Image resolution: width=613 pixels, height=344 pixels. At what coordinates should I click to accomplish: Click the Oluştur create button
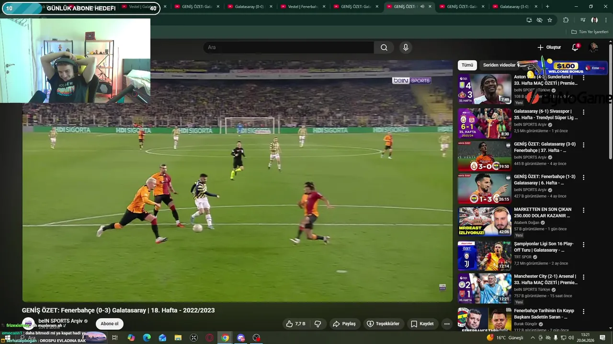tap(549, 47)
